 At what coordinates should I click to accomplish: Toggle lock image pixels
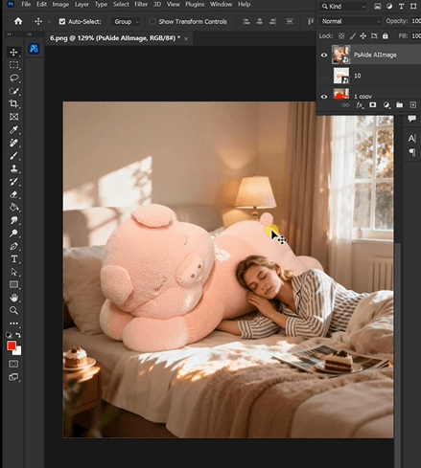tap(353, 36)
